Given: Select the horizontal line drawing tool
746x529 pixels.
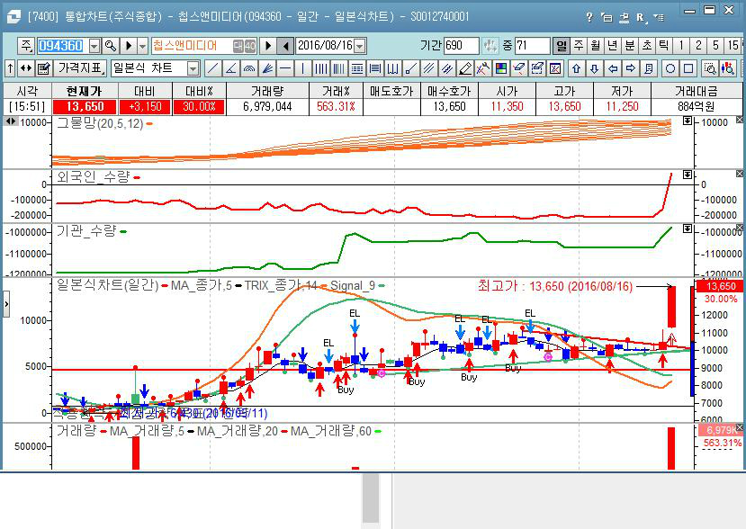Looking at the screenshot, I should click(x=284, y=68).
